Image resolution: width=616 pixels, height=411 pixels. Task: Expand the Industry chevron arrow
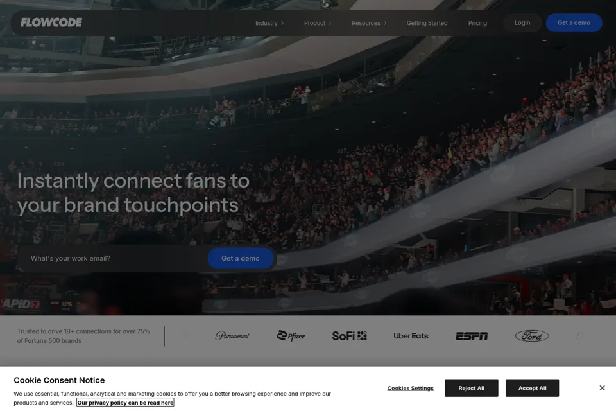click(282, 23)
